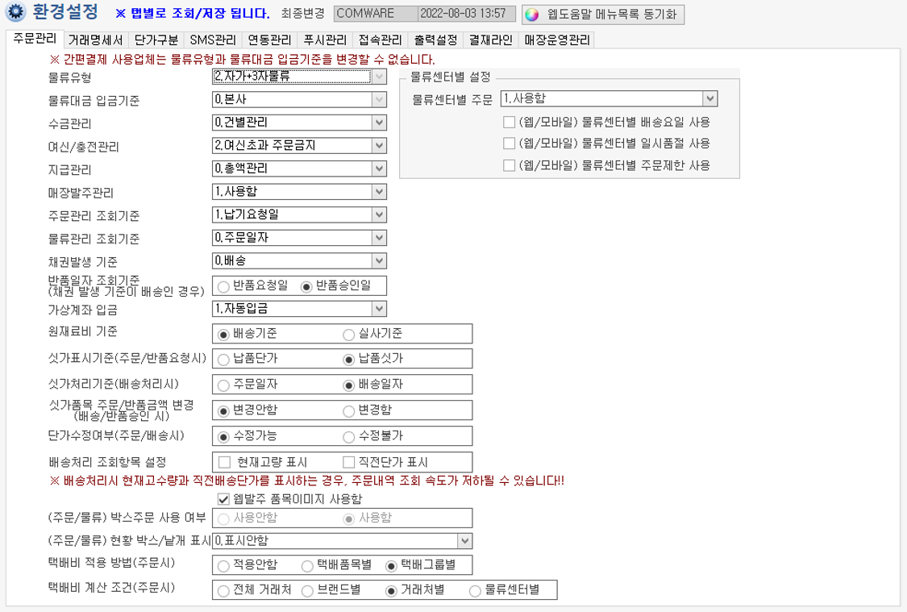This screenshot has width=907, height=612.
Task: Enable 물류센터별 배송요일 사용 checkbox
Action: [509, 122]
